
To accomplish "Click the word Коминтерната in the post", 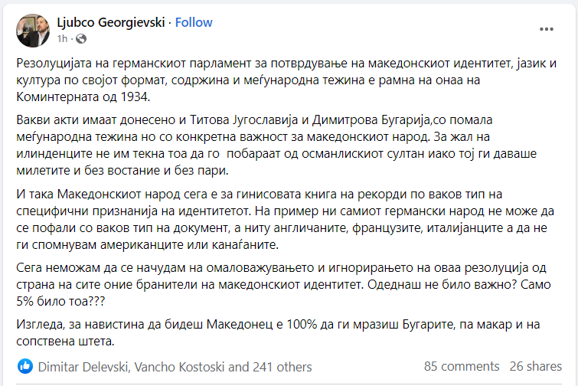I will point(57,97).
